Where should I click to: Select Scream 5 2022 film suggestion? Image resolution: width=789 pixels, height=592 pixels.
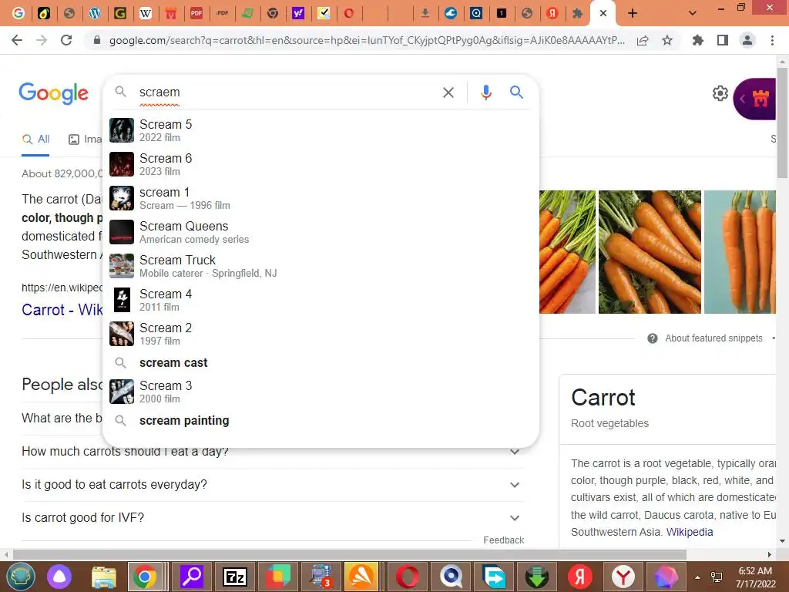click(x=321, y=130)
